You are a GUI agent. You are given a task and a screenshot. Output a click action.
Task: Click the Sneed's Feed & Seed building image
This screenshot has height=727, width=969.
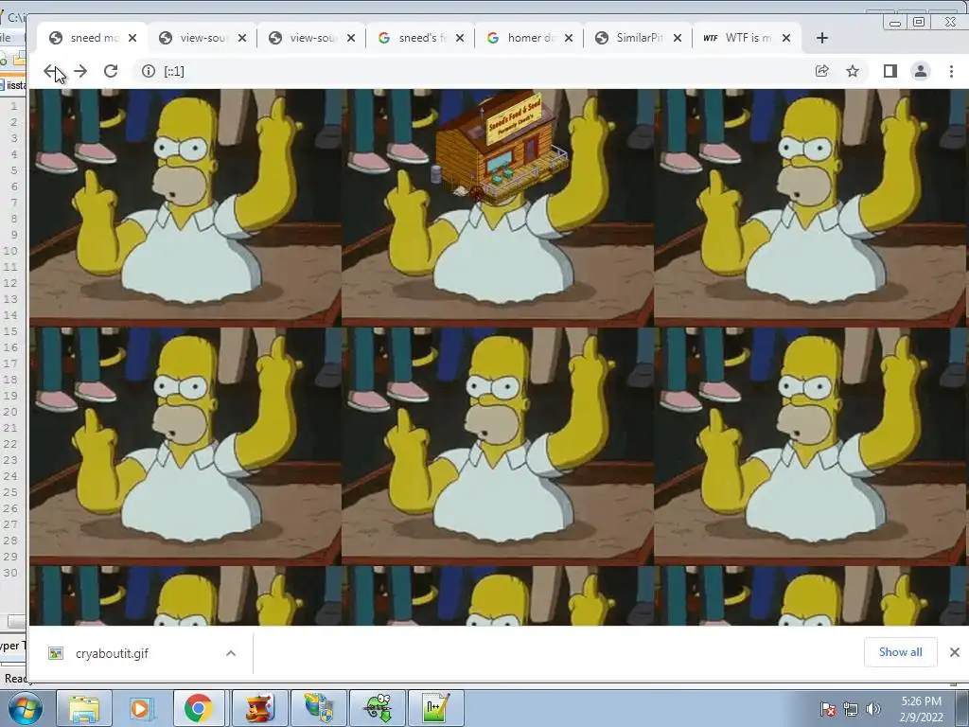(500, 147)
